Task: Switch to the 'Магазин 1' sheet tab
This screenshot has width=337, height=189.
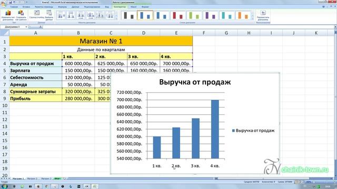Action: pos(18,178)
